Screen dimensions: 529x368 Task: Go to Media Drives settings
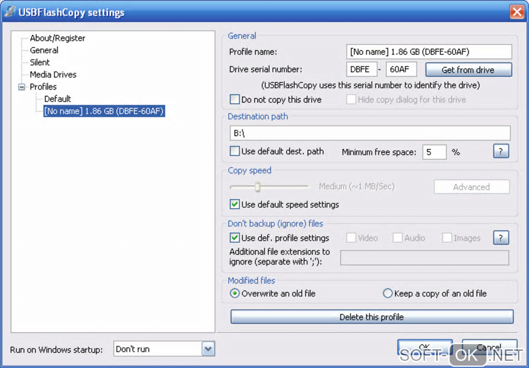coord(53,75)
